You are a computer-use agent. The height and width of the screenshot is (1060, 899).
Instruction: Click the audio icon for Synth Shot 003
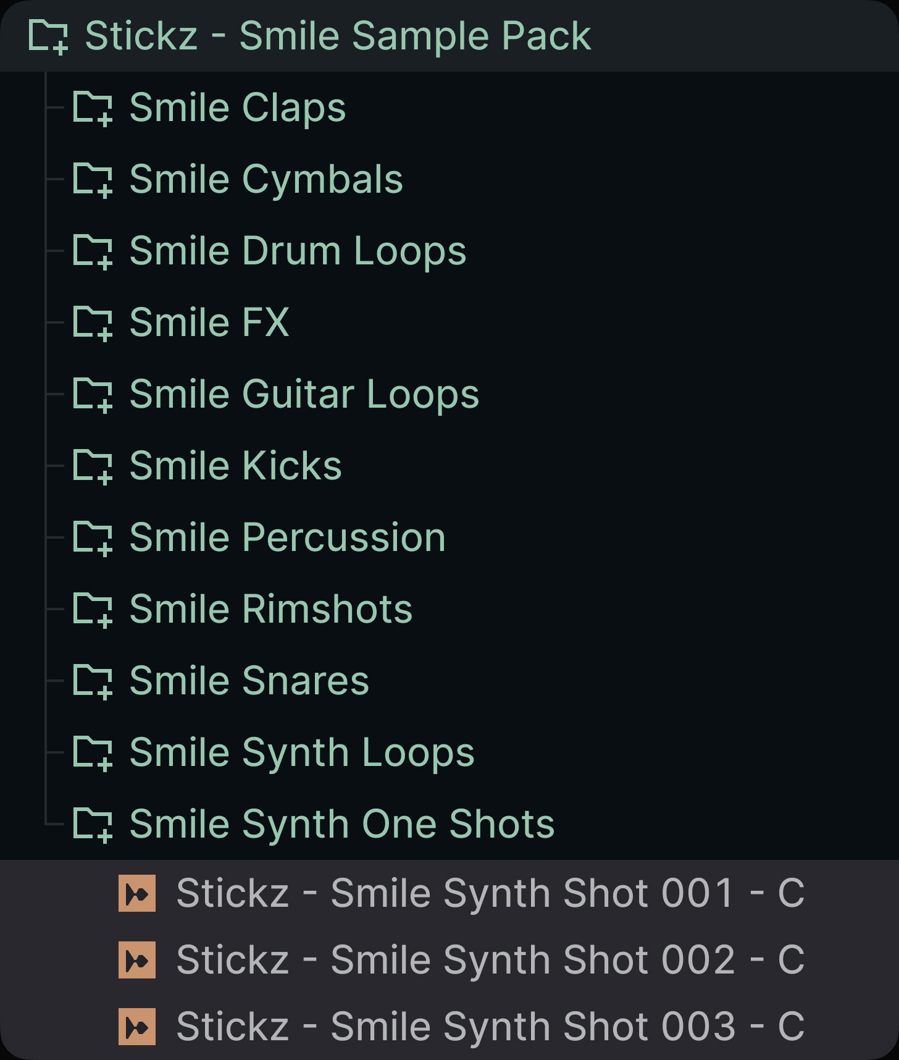click(x=137, y=1027)
